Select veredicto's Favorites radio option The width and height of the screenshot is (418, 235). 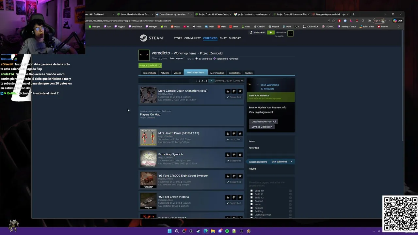215,59
